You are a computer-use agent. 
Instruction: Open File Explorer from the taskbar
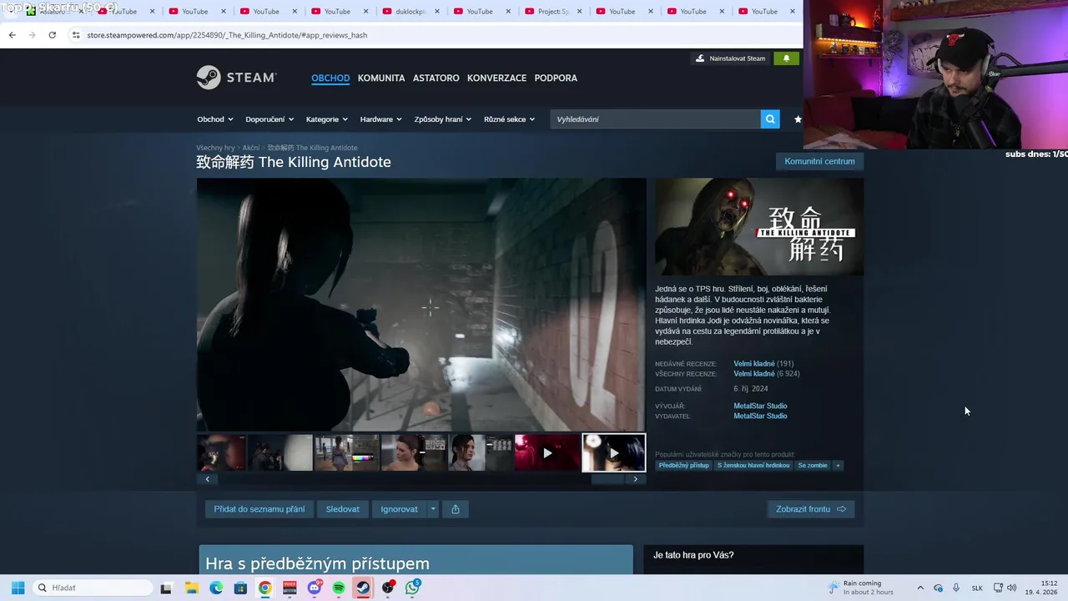point(191,588)
